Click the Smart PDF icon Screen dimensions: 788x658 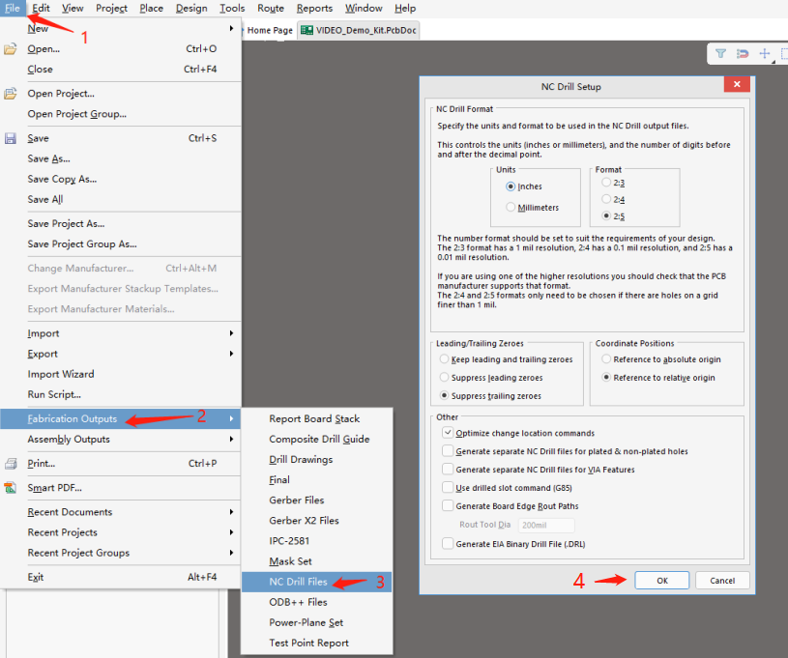11,488
